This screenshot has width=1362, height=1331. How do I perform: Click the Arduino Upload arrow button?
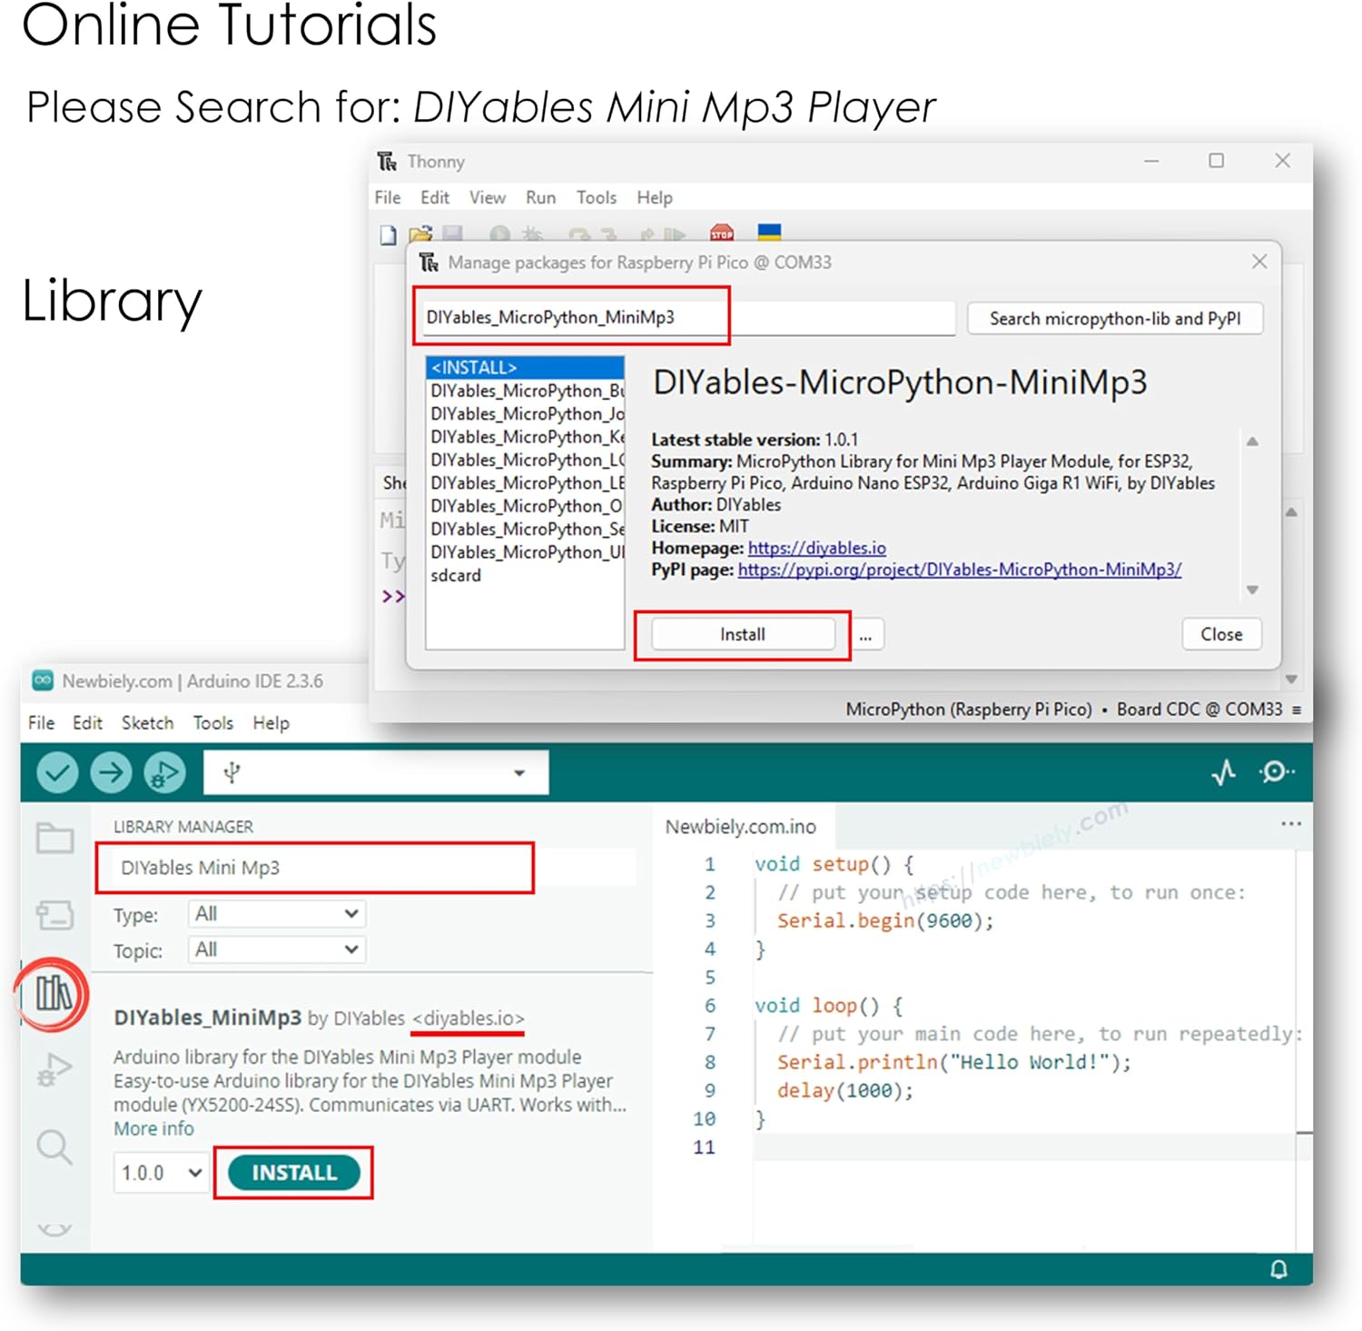pyautogui.click(x=111, y=773)
